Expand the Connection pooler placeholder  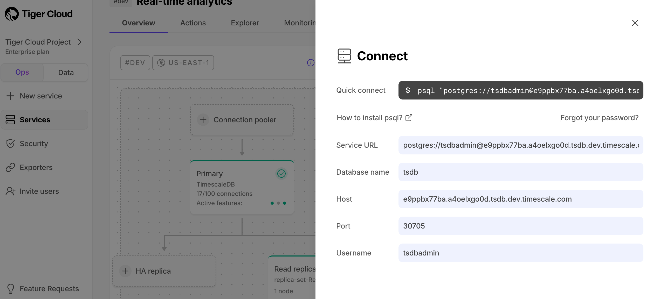pos(203,120)
